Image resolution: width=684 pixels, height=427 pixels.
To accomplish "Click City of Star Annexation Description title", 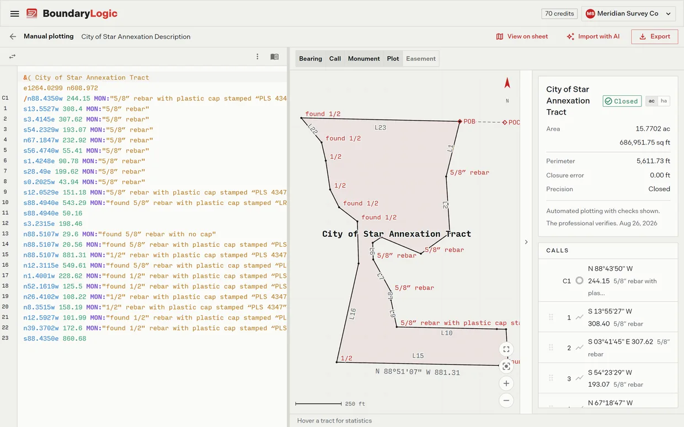I will tap(136, 37).
